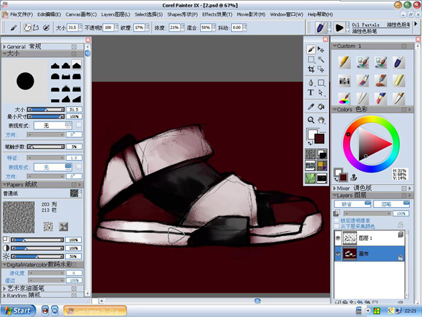Click the camera icon in Custom palette
This screenshot has width=422, height=317.
344,81
